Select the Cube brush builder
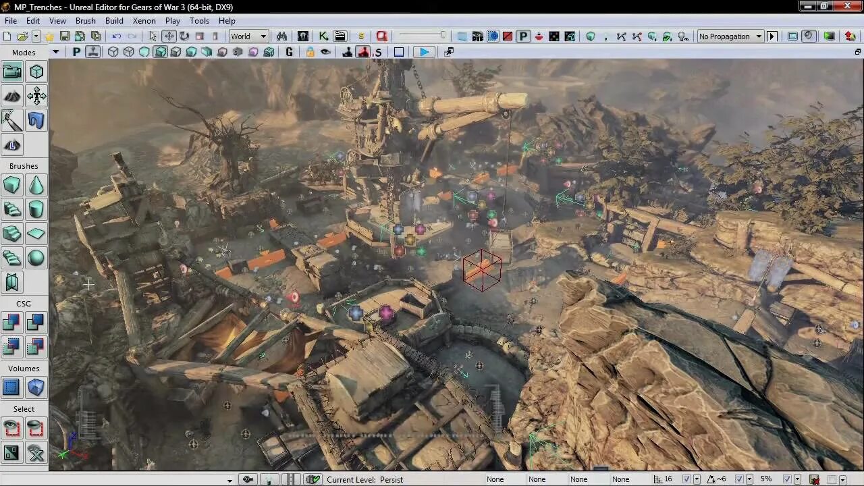Viewport: 864px width, 486px height. (x=11, y=185)
